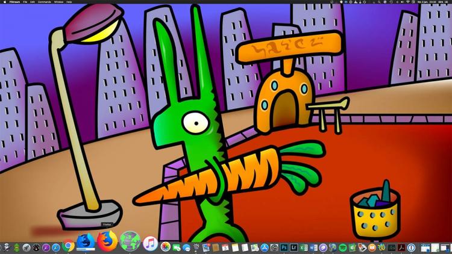This screenshot has height=254, width=452.
Task: Launch Photoshop from the dock
Action: click(x=284, y=247)
